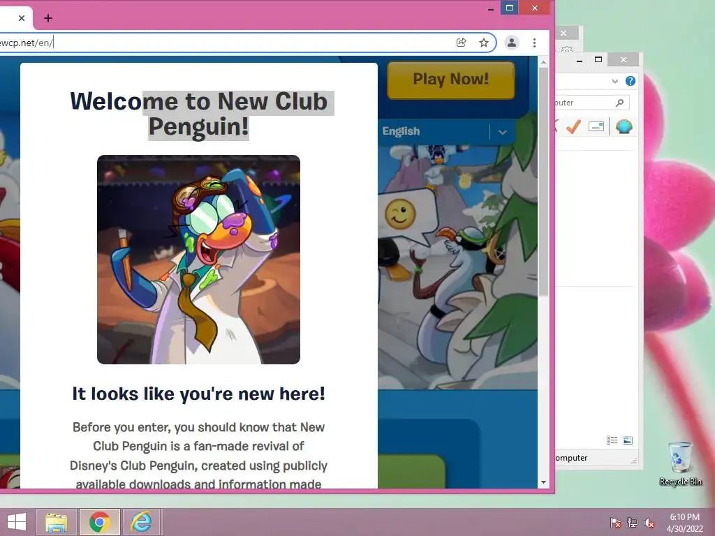
Task: Click the page scrollbar down arrow
Action: click(x=543, y=482)
